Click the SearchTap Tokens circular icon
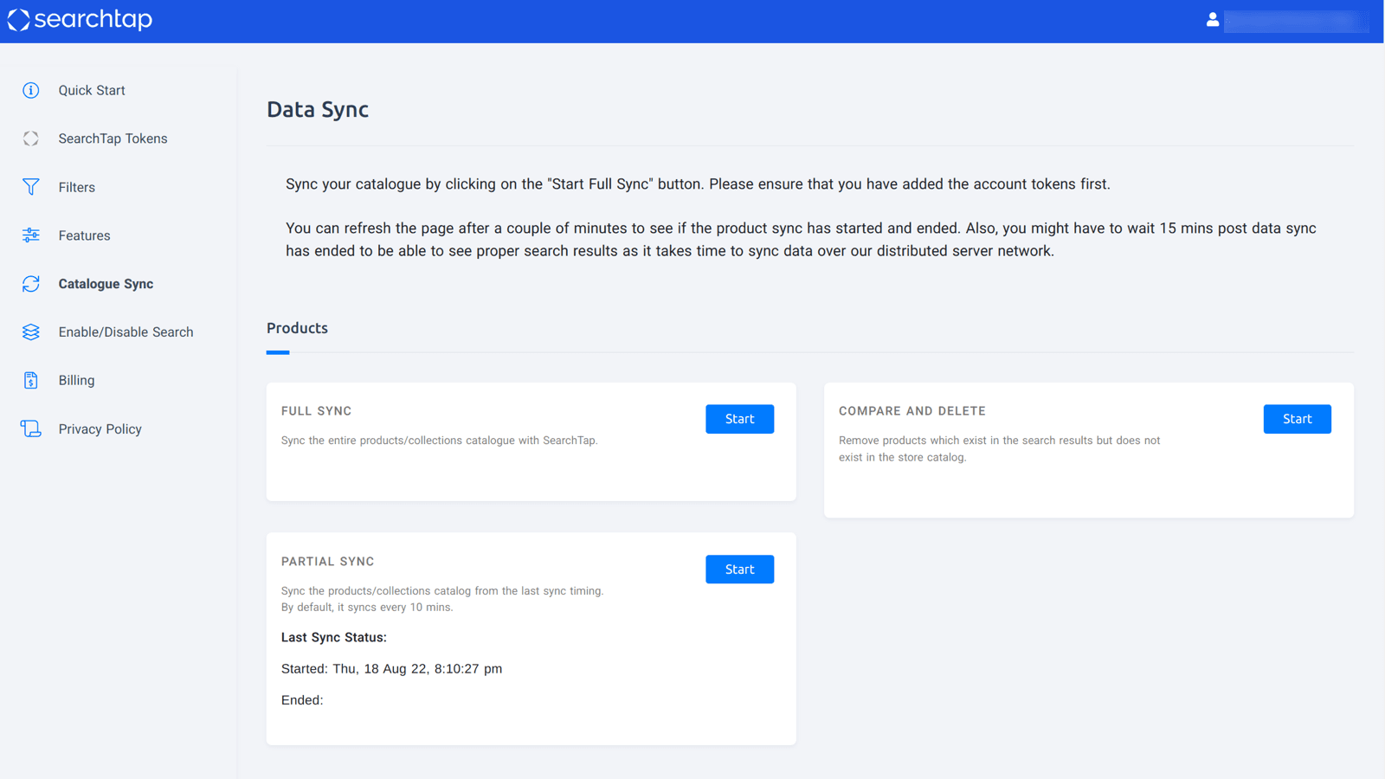Viewport: 1385px width, 779px height. coord(31,138)
